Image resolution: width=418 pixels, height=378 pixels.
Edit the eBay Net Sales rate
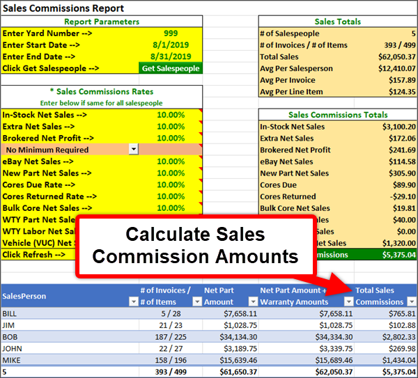171,162
